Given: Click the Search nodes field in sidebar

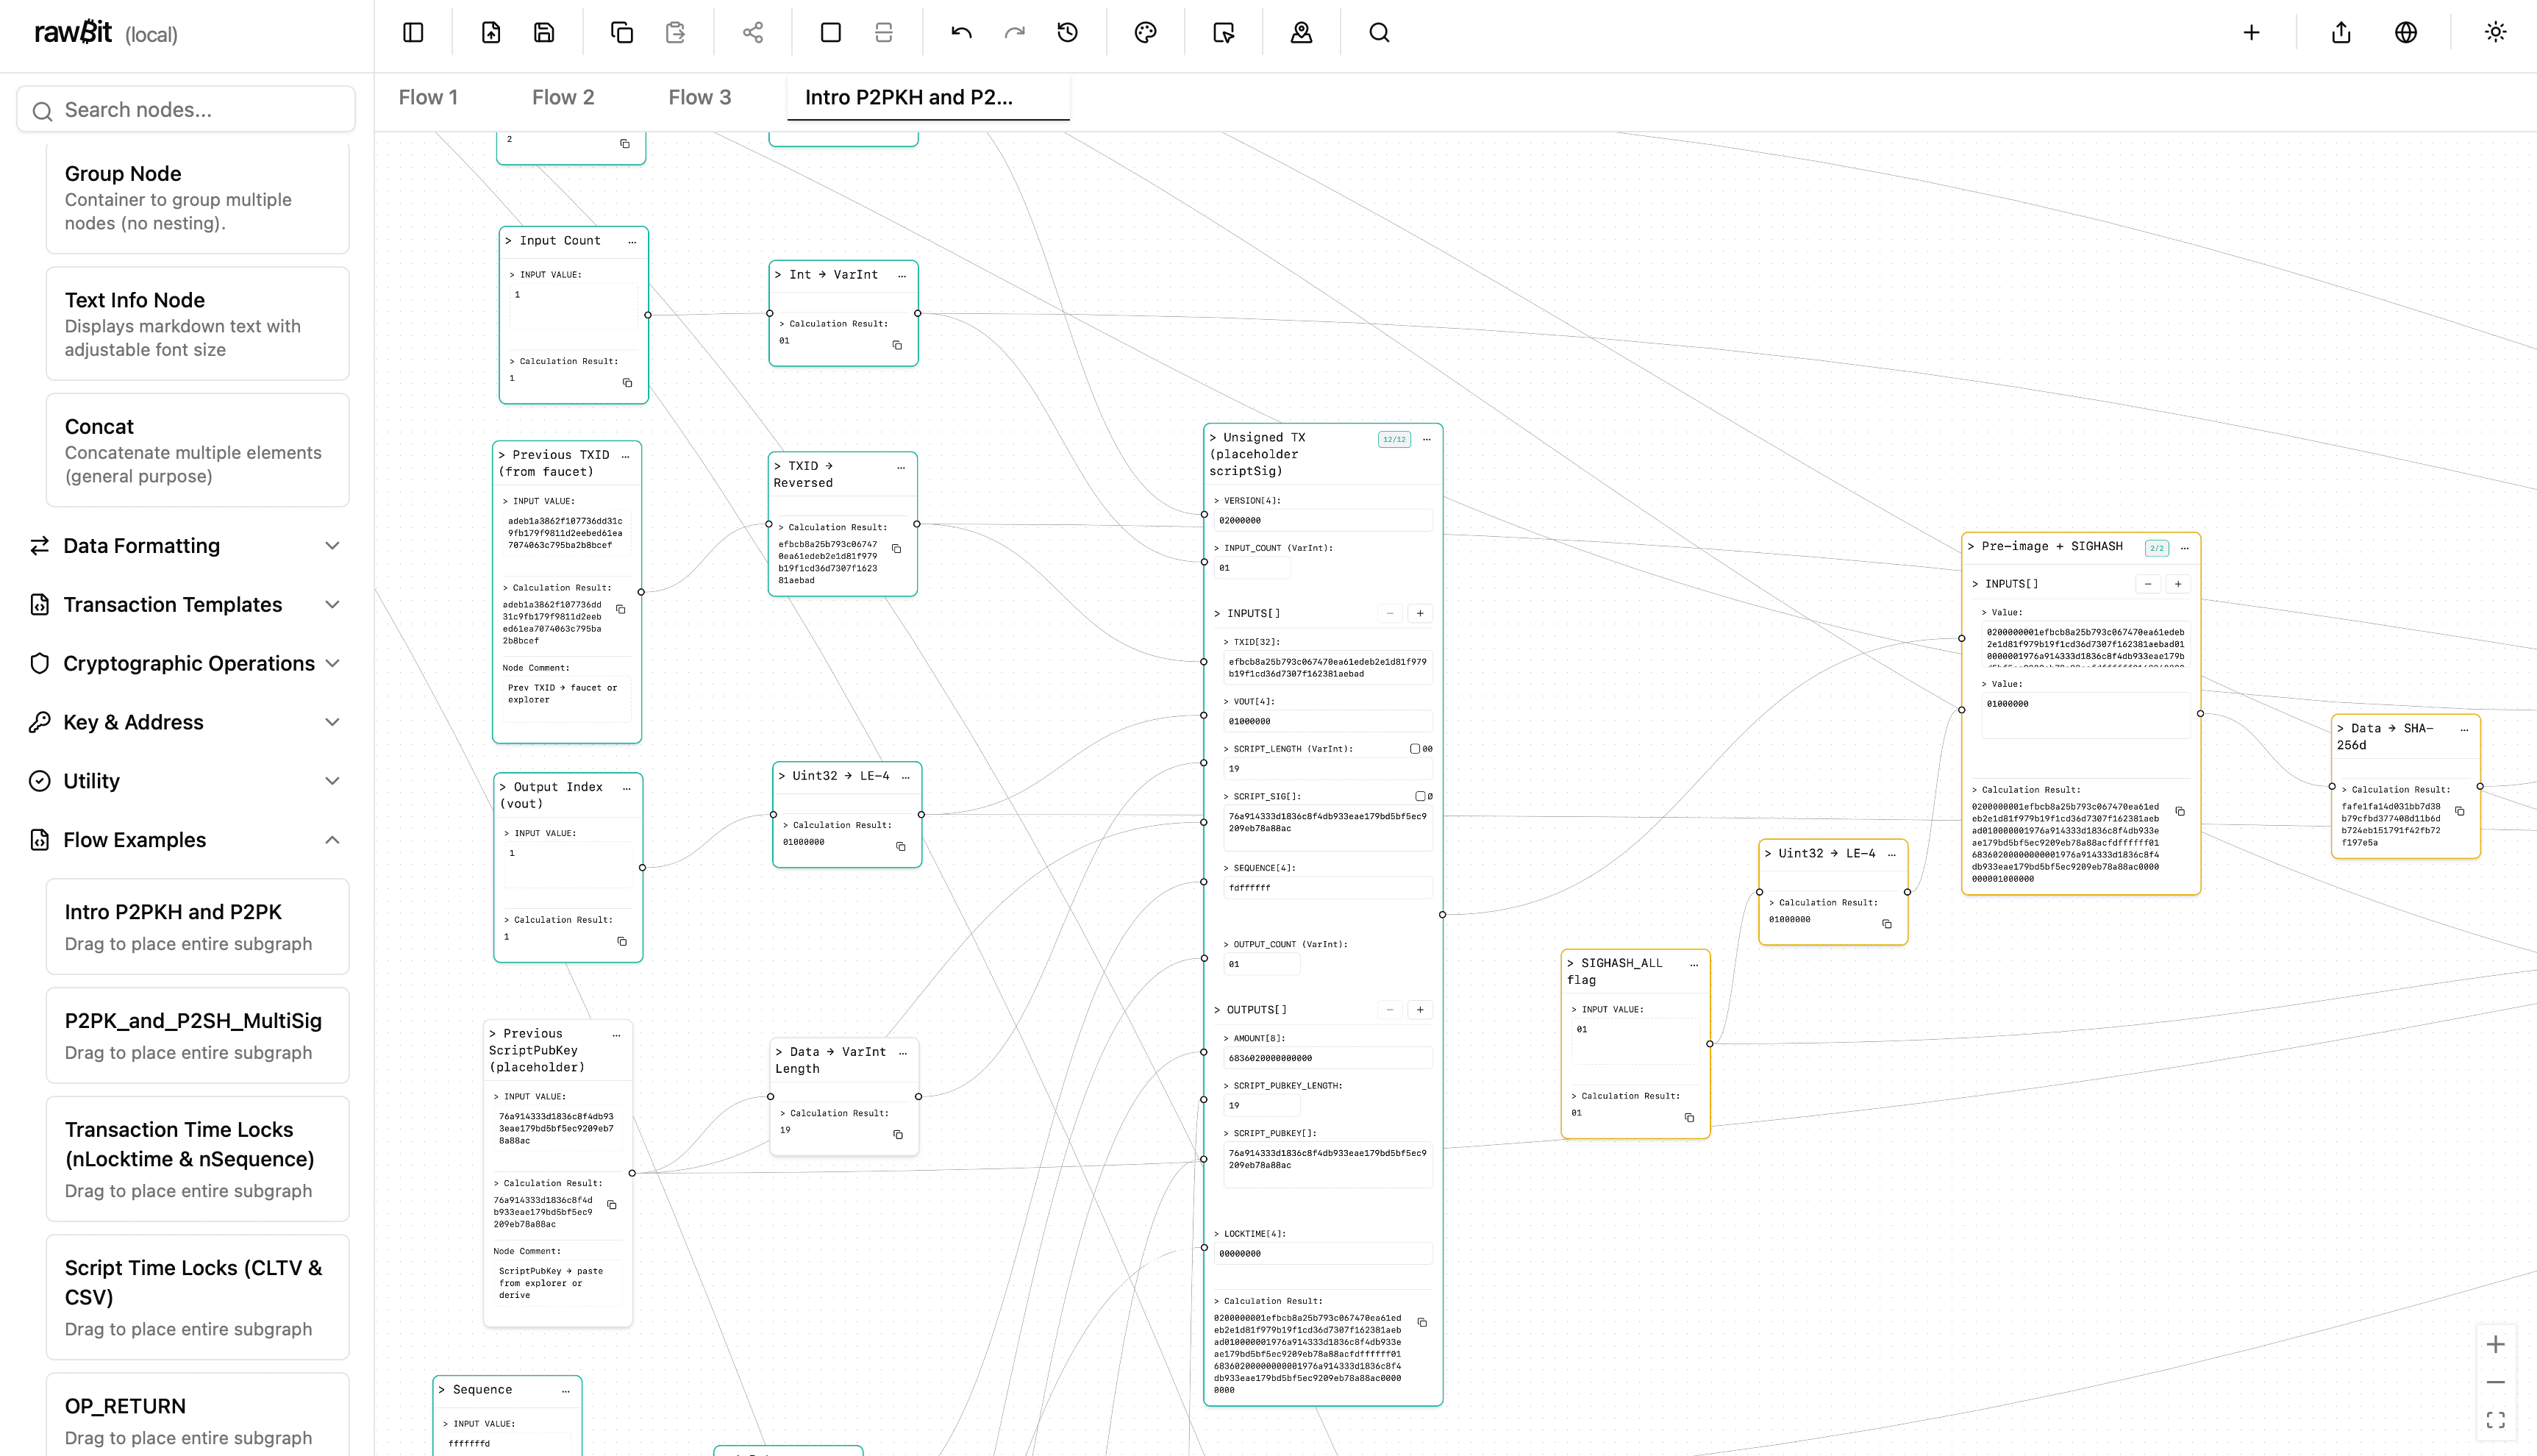Looking at the screenshot, I should tap(185, 109).
